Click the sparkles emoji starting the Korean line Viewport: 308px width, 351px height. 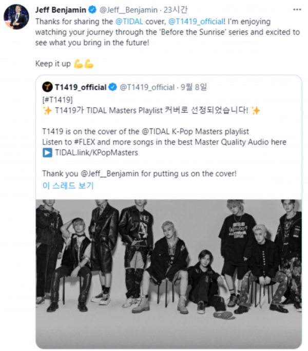pos(47,109)
